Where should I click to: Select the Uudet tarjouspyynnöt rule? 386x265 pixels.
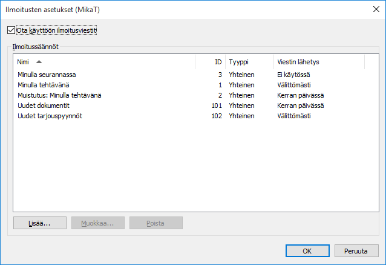pyautogui.click(x=50, y=116)
